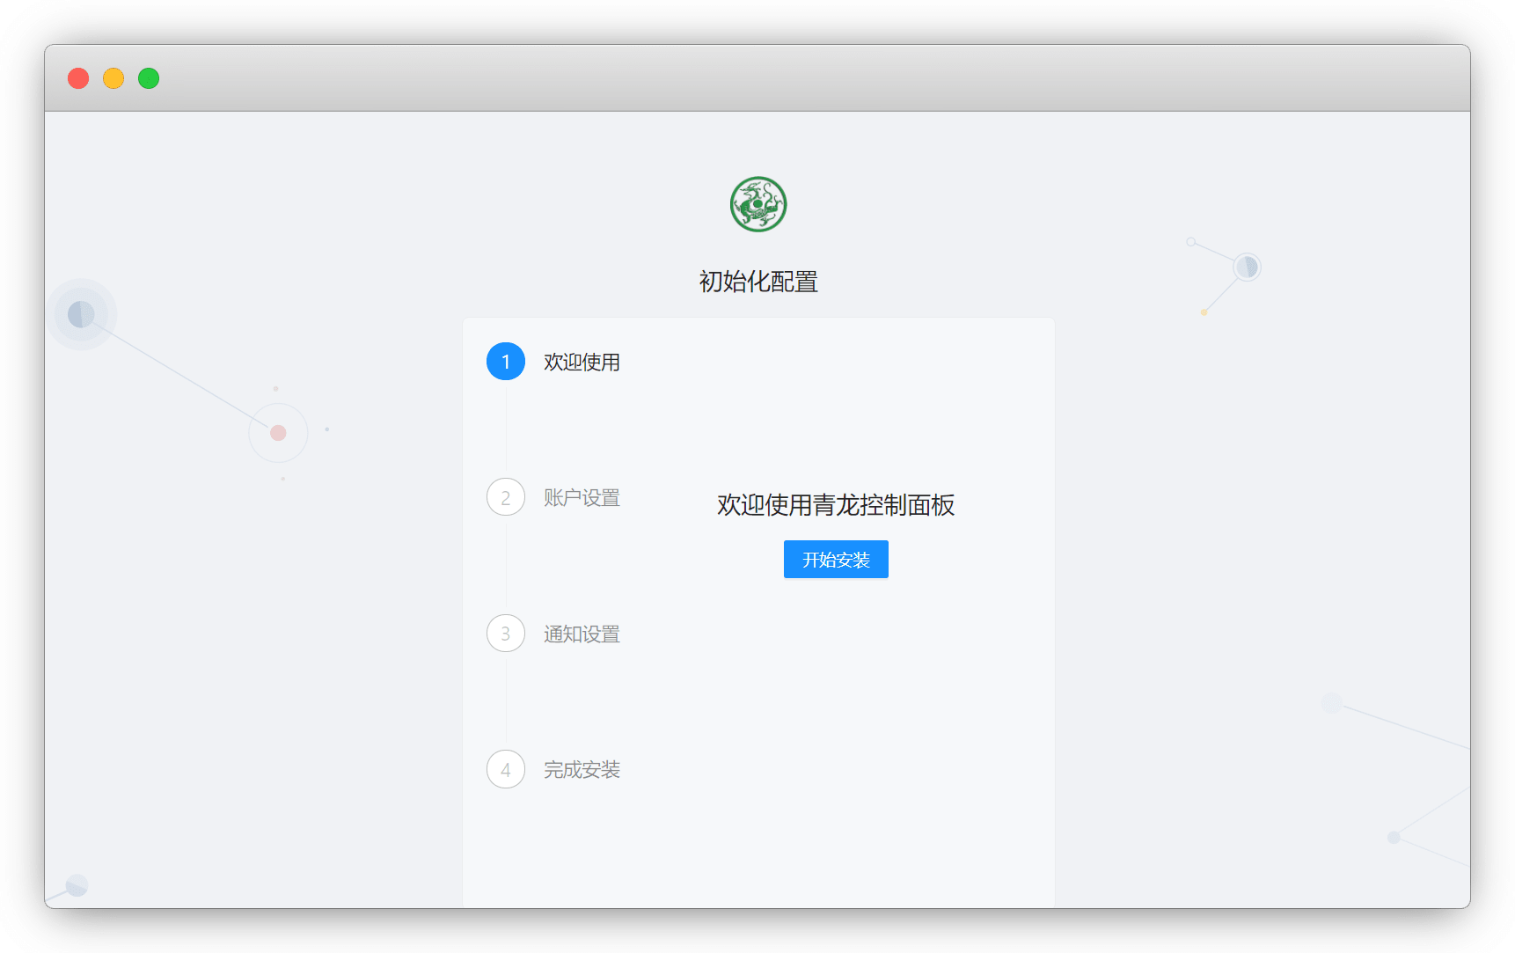1515x953 pixels.
Task: Open the 完成安装 step label
Action: (582, 770)
